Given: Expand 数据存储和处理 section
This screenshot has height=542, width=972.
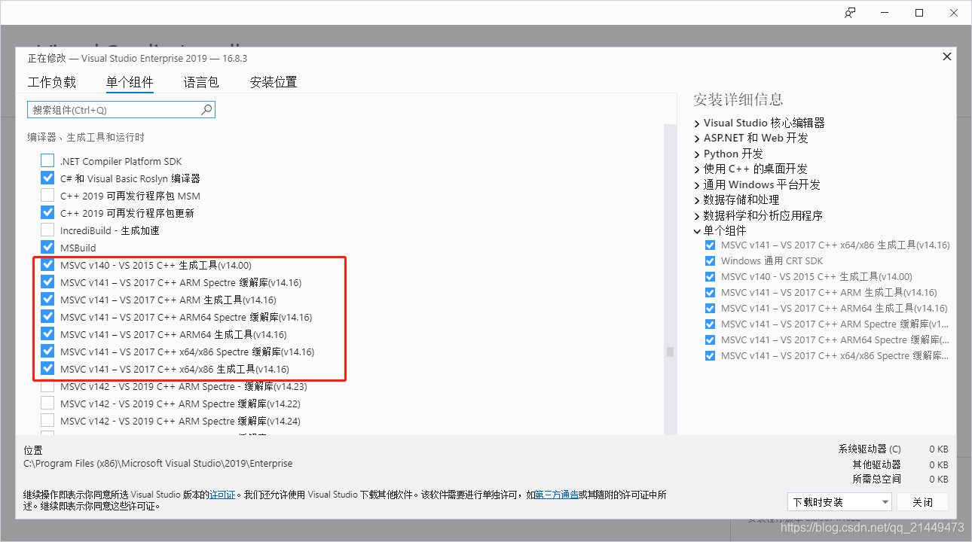Looking at the screenshot, I should [x=697, y=200].
